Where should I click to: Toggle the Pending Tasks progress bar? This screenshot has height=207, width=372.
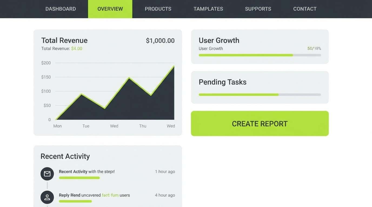260,94
